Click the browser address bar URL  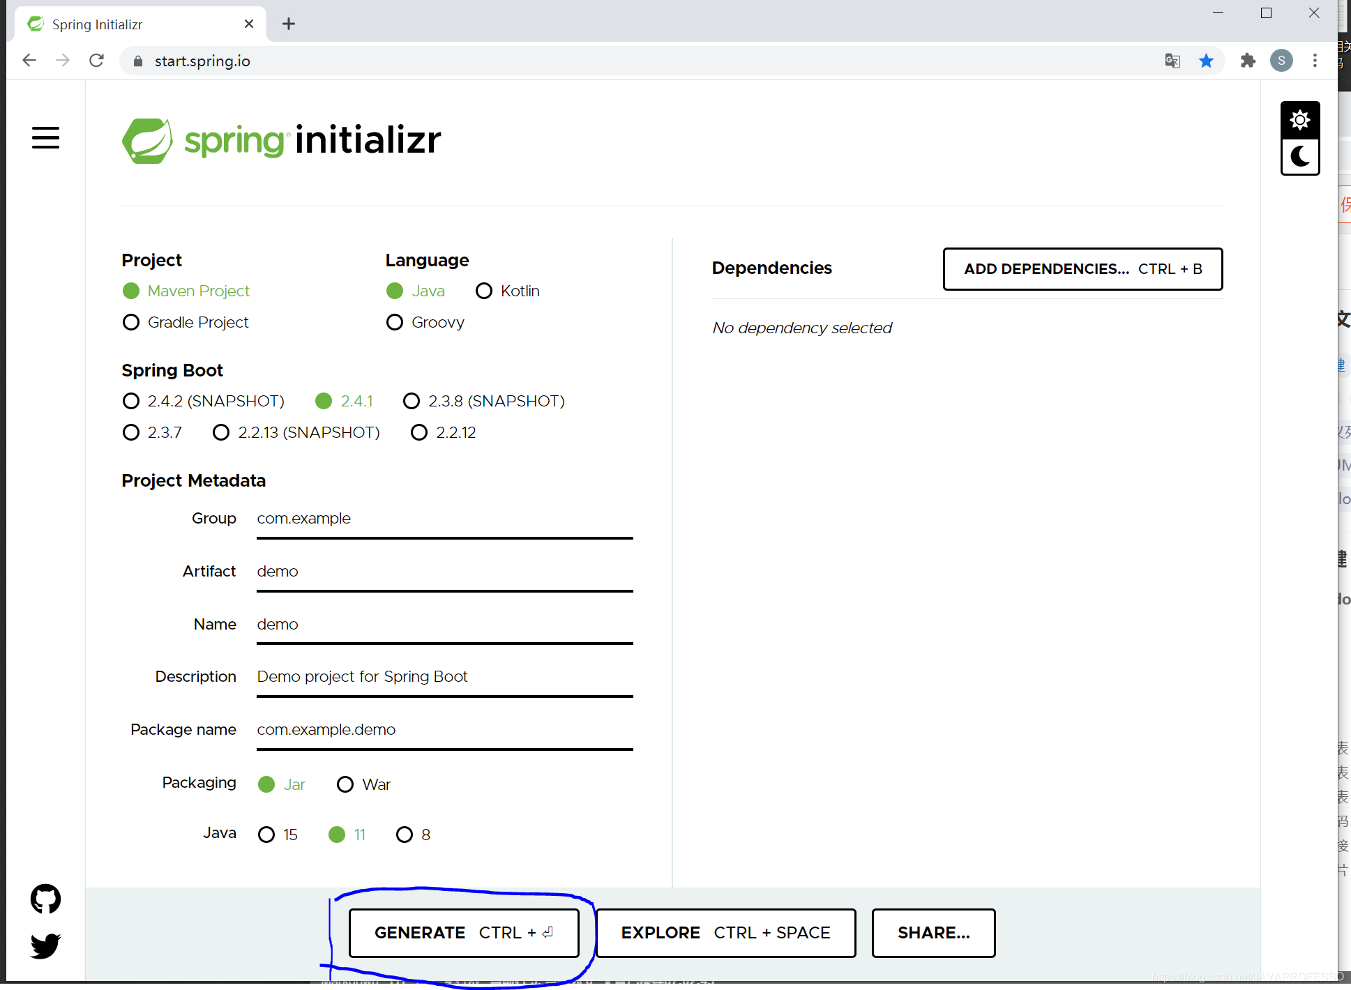click(x=202, y=61)
